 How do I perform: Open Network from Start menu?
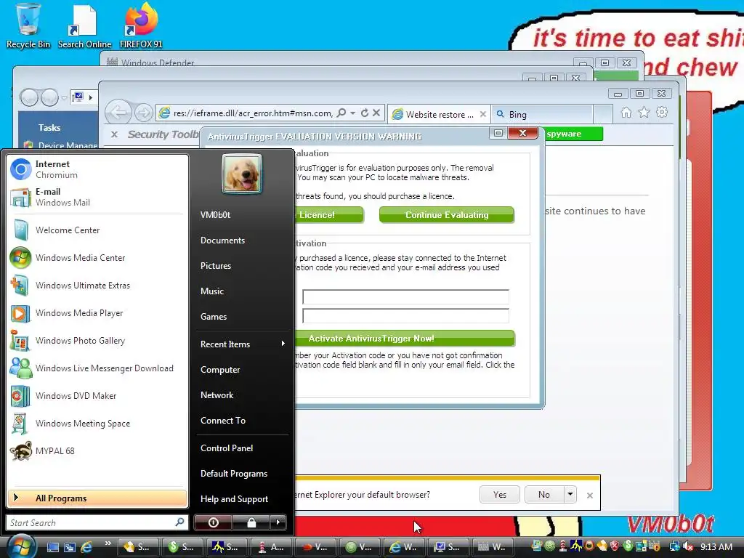click(x=217, y=395)
